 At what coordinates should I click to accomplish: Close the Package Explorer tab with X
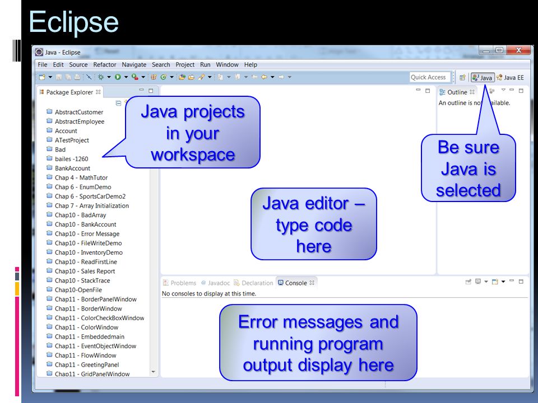click(x=98, y=92)
